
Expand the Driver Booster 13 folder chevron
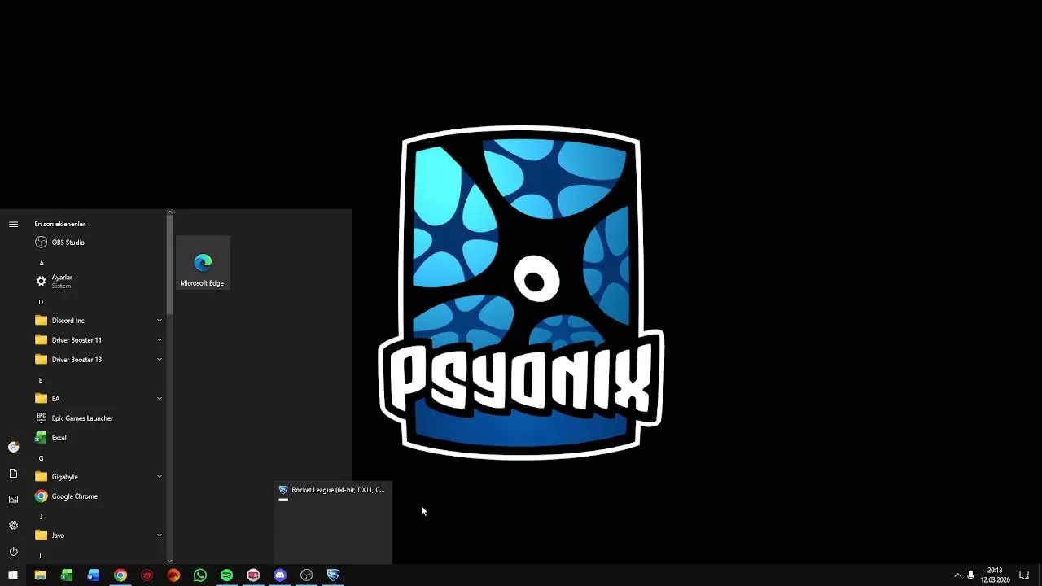click(160, 360)
